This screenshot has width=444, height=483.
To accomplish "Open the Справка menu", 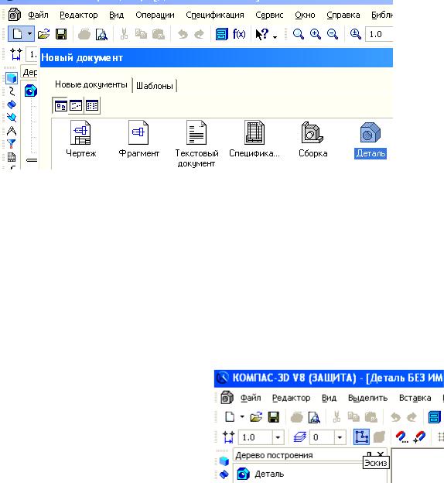I will tap(343, 15).
